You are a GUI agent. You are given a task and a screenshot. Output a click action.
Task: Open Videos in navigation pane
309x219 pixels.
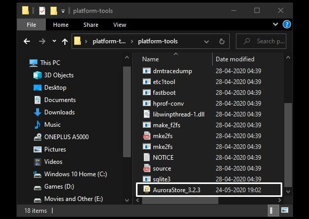point(48,162)
